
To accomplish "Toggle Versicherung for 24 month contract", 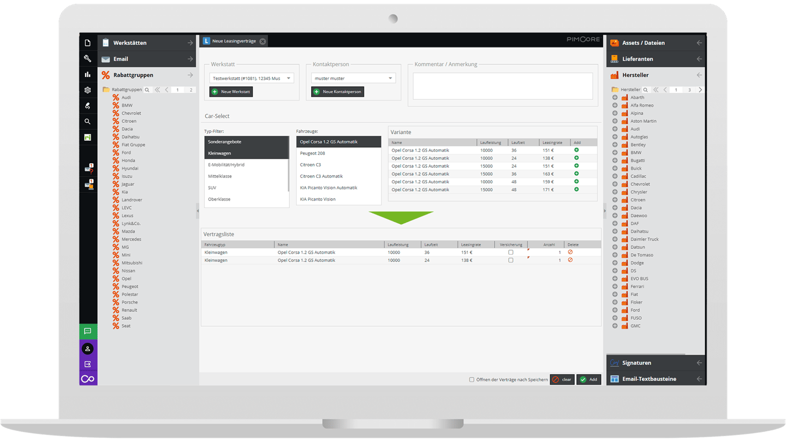I will click(x=511, y=260).
